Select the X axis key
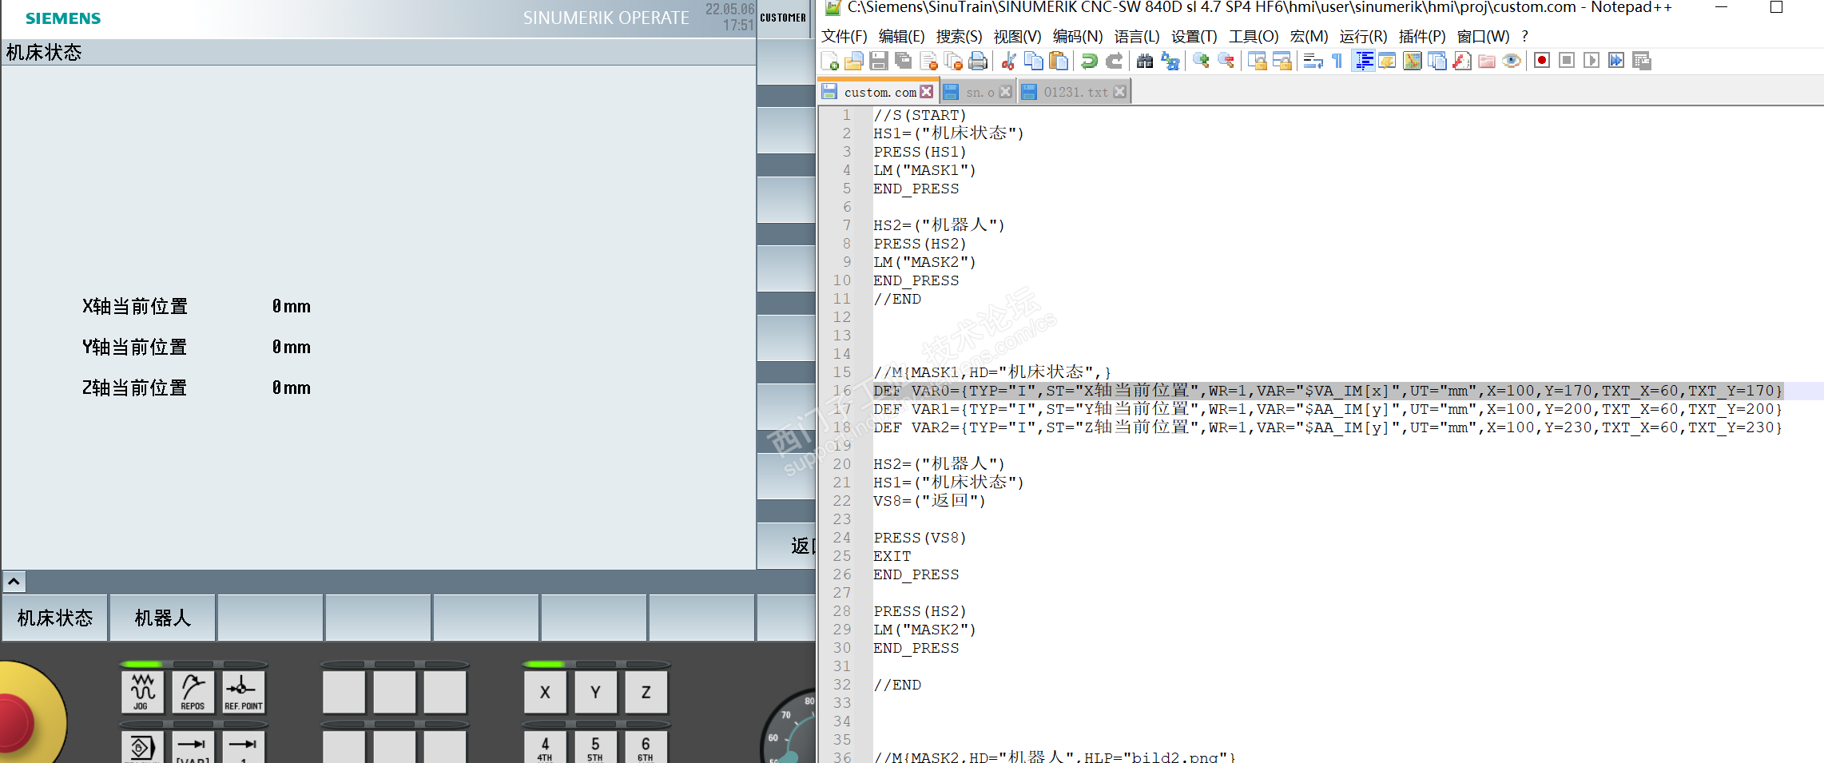Image resolution: width=1824 pixels, height=763 pixels. [x=545, y=692]
